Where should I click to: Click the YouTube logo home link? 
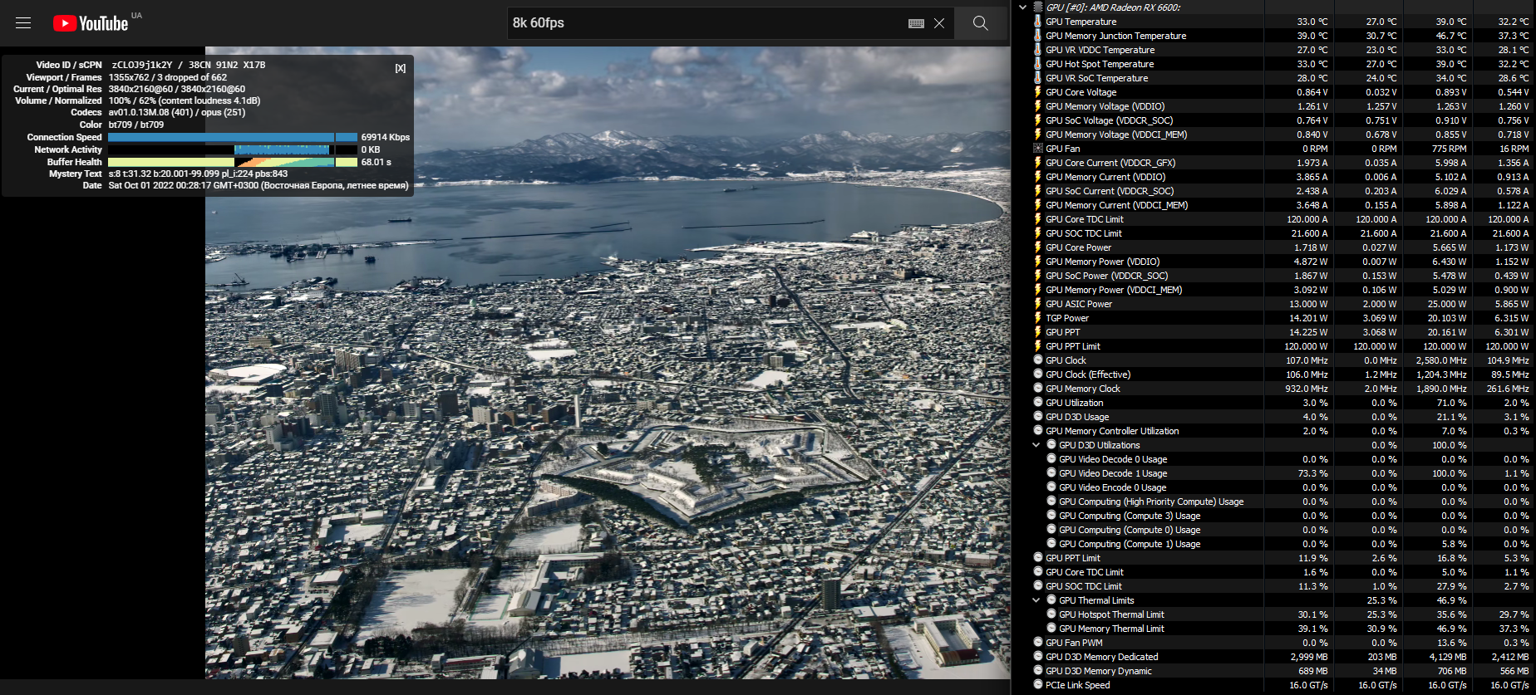(91, 23)
